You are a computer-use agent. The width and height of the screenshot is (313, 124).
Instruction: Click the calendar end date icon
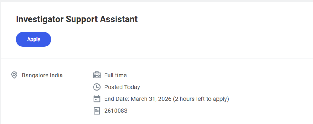point(97,99)
